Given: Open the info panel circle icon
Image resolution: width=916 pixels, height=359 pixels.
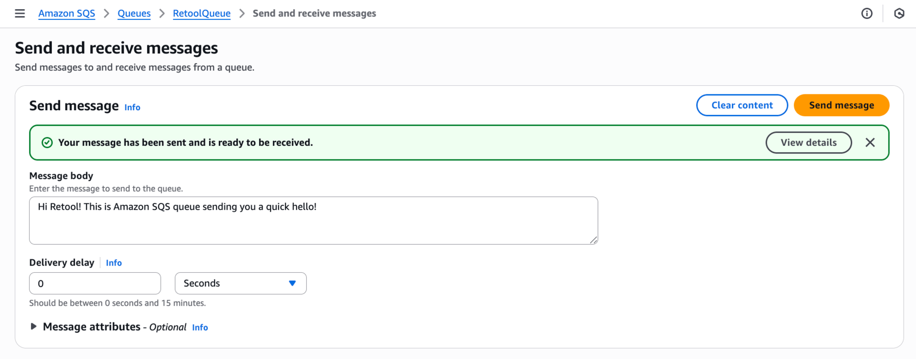Looking at the screenshot, I should point(867,14).
